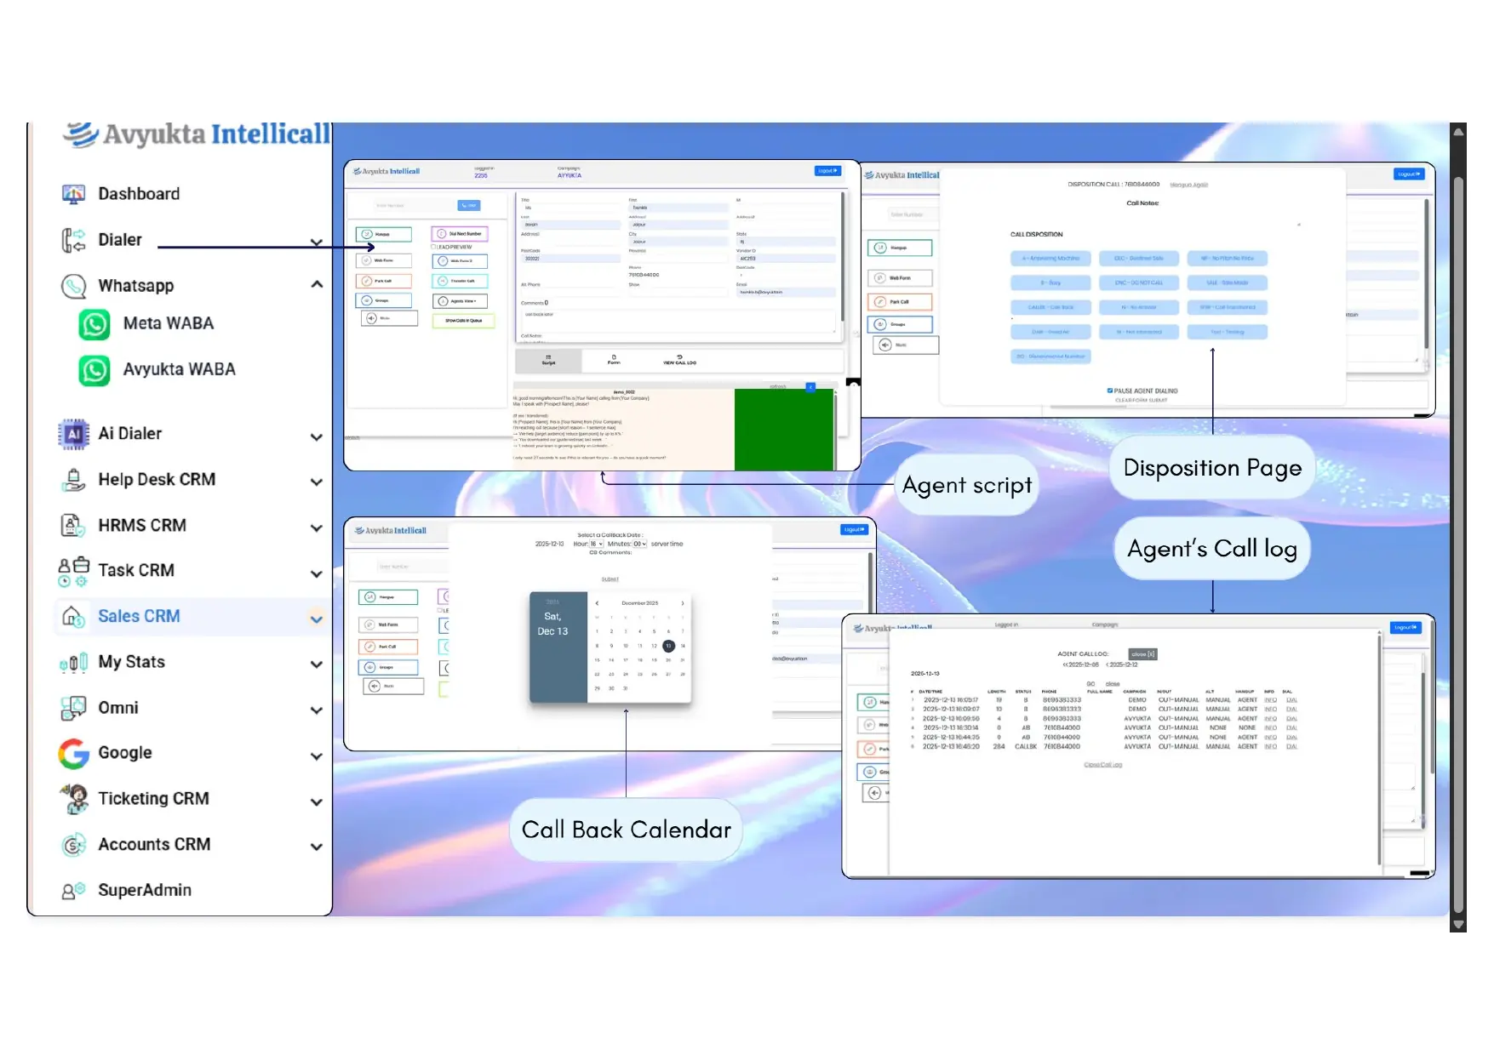Click the Dialer phone icon
The image size is (1494, 1055).
click(73, 240)
